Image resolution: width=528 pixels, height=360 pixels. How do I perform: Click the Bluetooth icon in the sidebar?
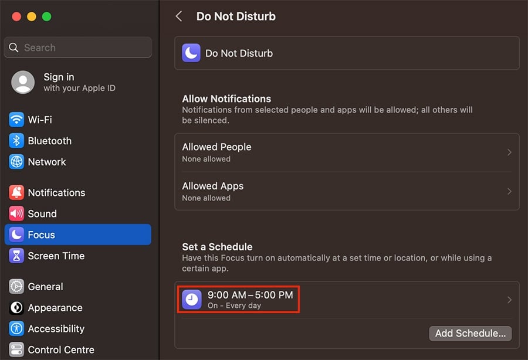pos(16,141)
